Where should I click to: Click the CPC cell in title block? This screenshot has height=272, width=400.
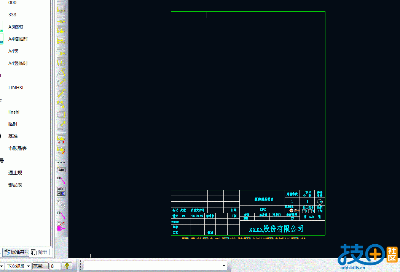click(263, 209)
